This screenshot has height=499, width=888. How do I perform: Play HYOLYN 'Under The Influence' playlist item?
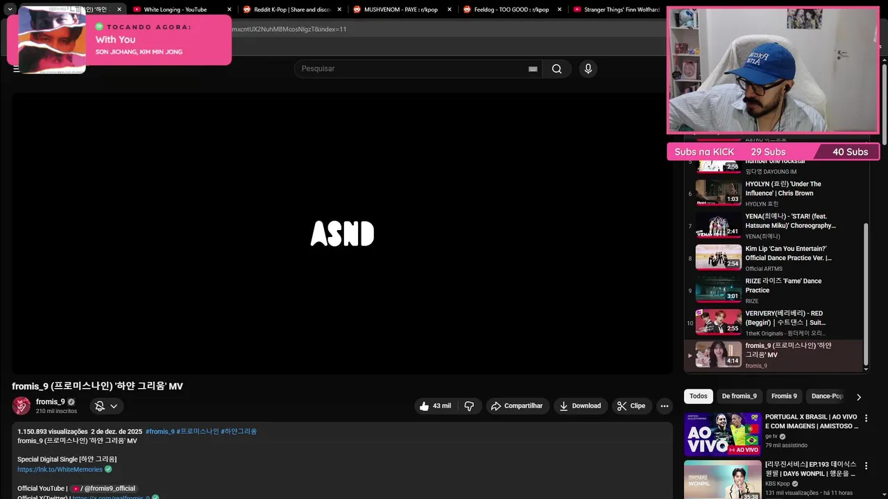pyautogui.click(x=774, y=193)
